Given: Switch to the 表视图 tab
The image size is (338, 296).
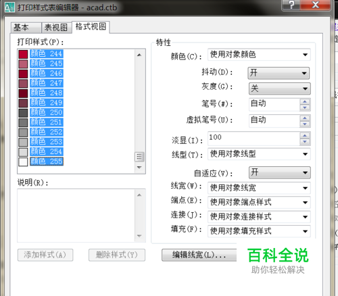Looking at the screenshot, I should tap(56, 28).
